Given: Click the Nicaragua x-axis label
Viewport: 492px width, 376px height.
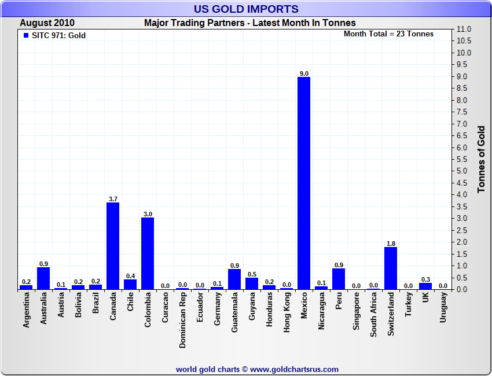Looking at the screenshot, I should click(321, 311).
